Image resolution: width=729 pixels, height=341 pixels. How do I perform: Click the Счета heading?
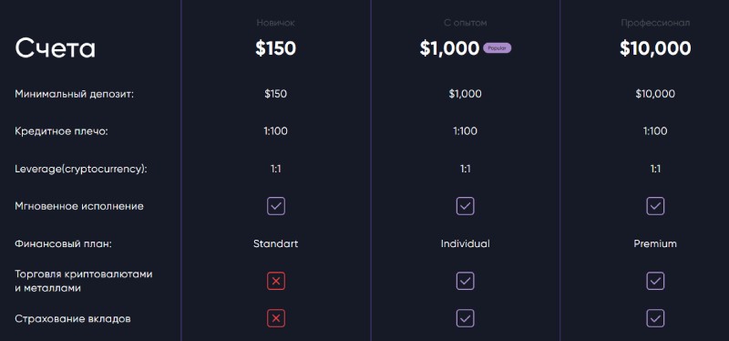55,48
